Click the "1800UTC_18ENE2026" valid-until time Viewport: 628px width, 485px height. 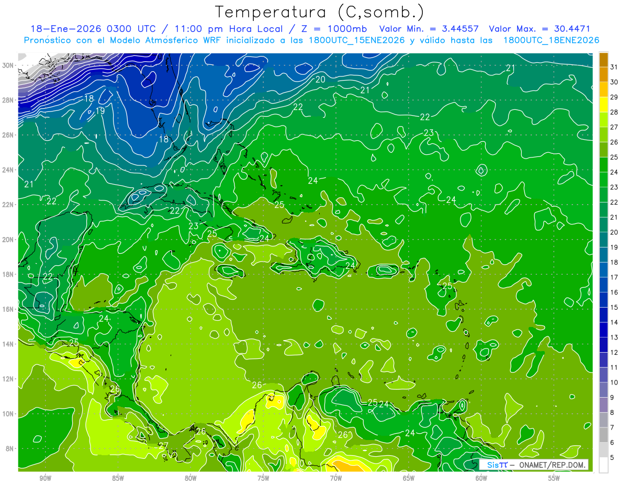(551, 40)
